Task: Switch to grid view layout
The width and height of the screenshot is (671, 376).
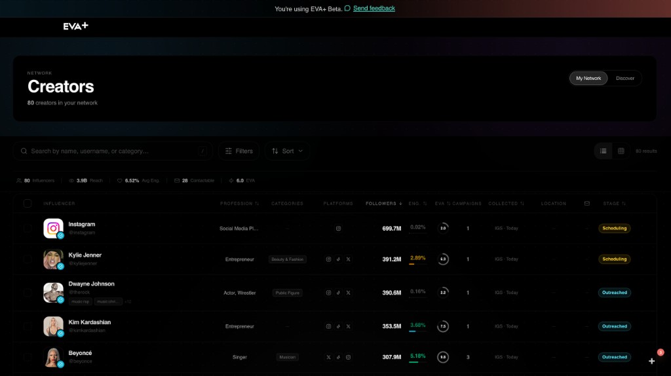Action: (x=621, y=151)
